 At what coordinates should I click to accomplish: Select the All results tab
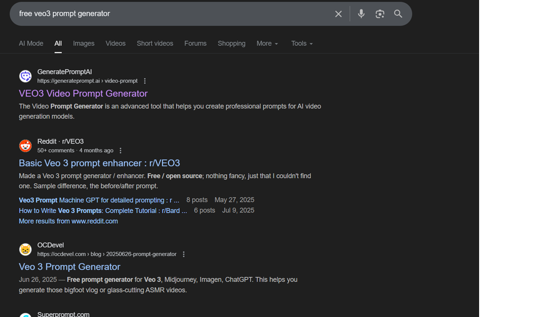pos(58,44)
